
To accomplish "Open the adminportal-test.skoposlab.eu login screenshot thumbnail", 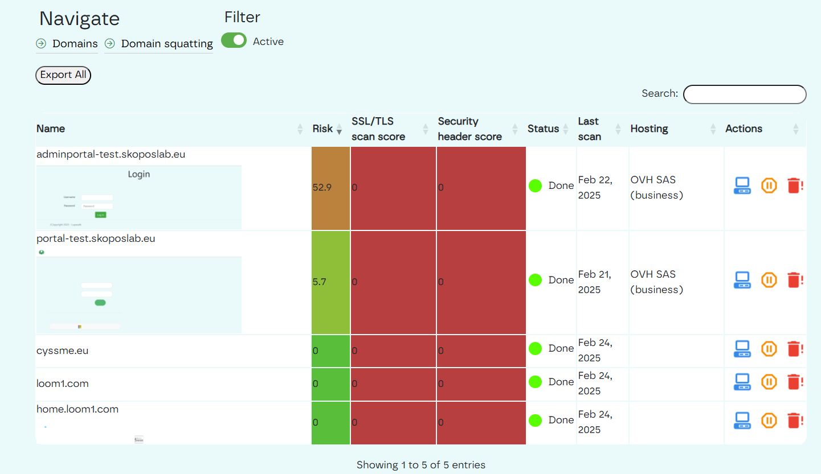I will click(x=139, y=197).
